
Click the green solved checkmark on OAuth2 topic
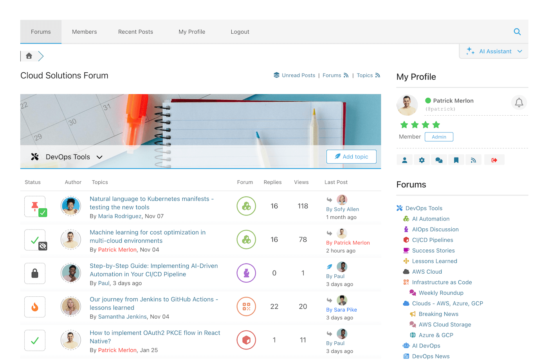34,340
